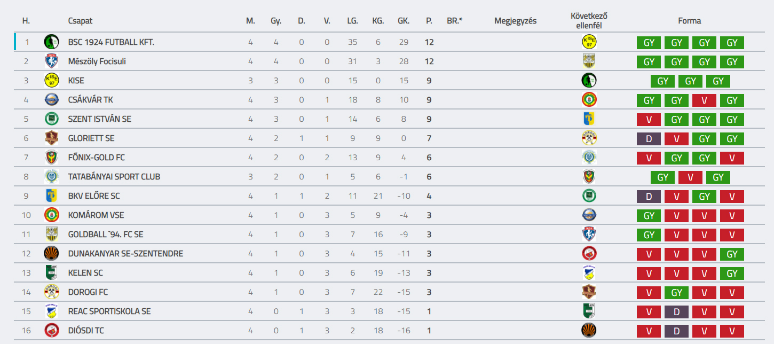The width and height of the screenshot is (774, 344).
Task: Click the Gloriett SE team crest
Action: (x=52, y=138)
